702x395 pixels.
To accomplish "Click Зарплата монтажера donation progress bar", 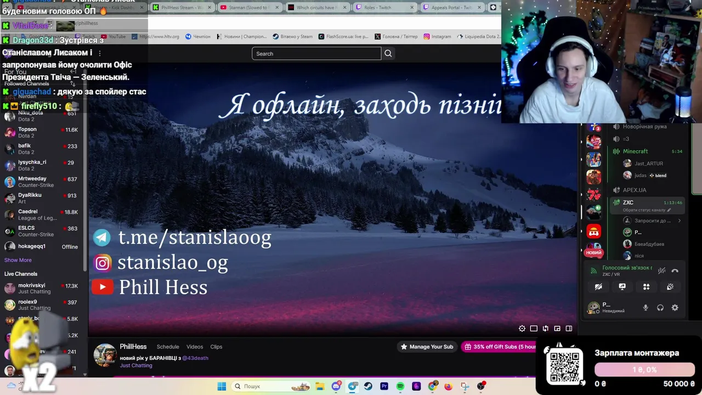I will click(x=644, y=370).
